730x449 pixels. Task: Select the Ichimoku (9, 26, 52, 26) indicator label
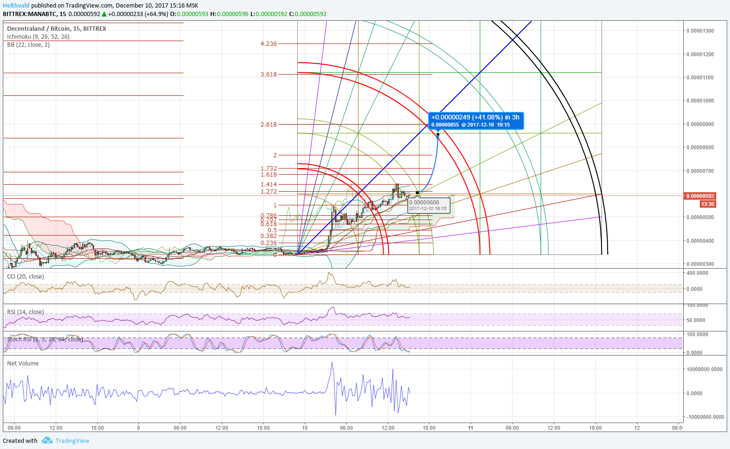point(38,36)
